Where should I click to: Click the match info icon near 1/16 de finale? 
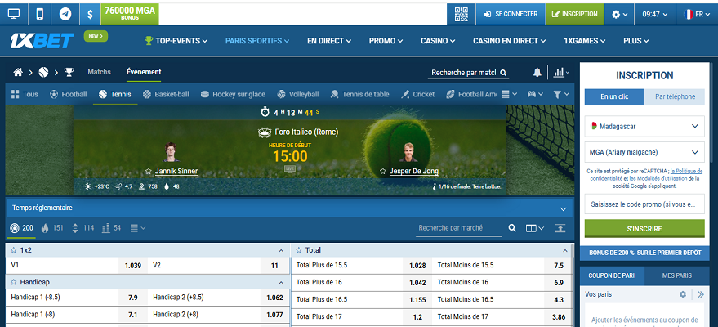click(x=434, y=187)
